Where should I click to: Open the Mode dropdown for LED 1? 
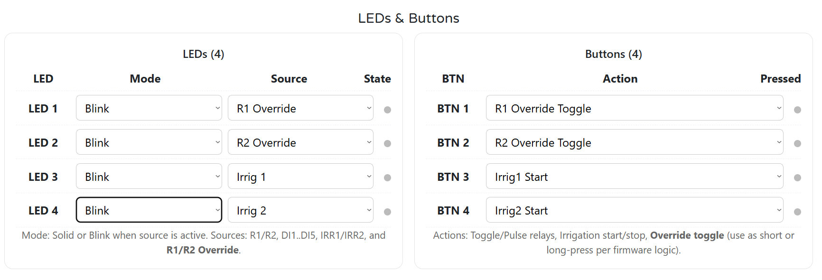(149, 108)
